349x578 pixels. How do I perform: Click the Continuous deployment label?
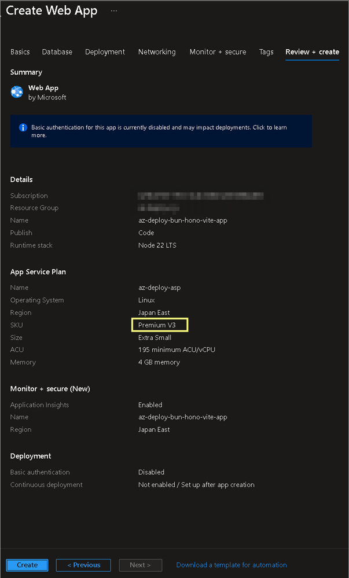pos(46,485)
